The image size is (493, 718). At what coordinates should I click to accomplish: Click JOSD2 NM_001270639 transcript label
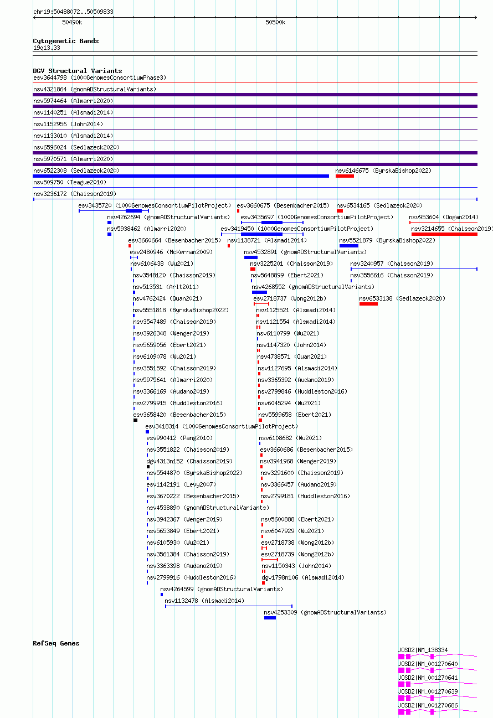pos(428,691)
